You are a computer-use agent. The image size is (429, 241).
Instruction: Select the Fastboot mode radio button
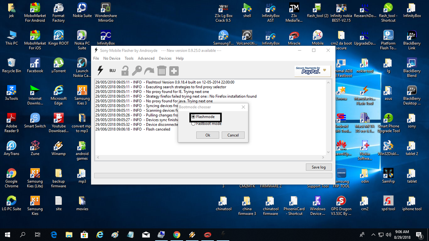(x=193, y=124)
